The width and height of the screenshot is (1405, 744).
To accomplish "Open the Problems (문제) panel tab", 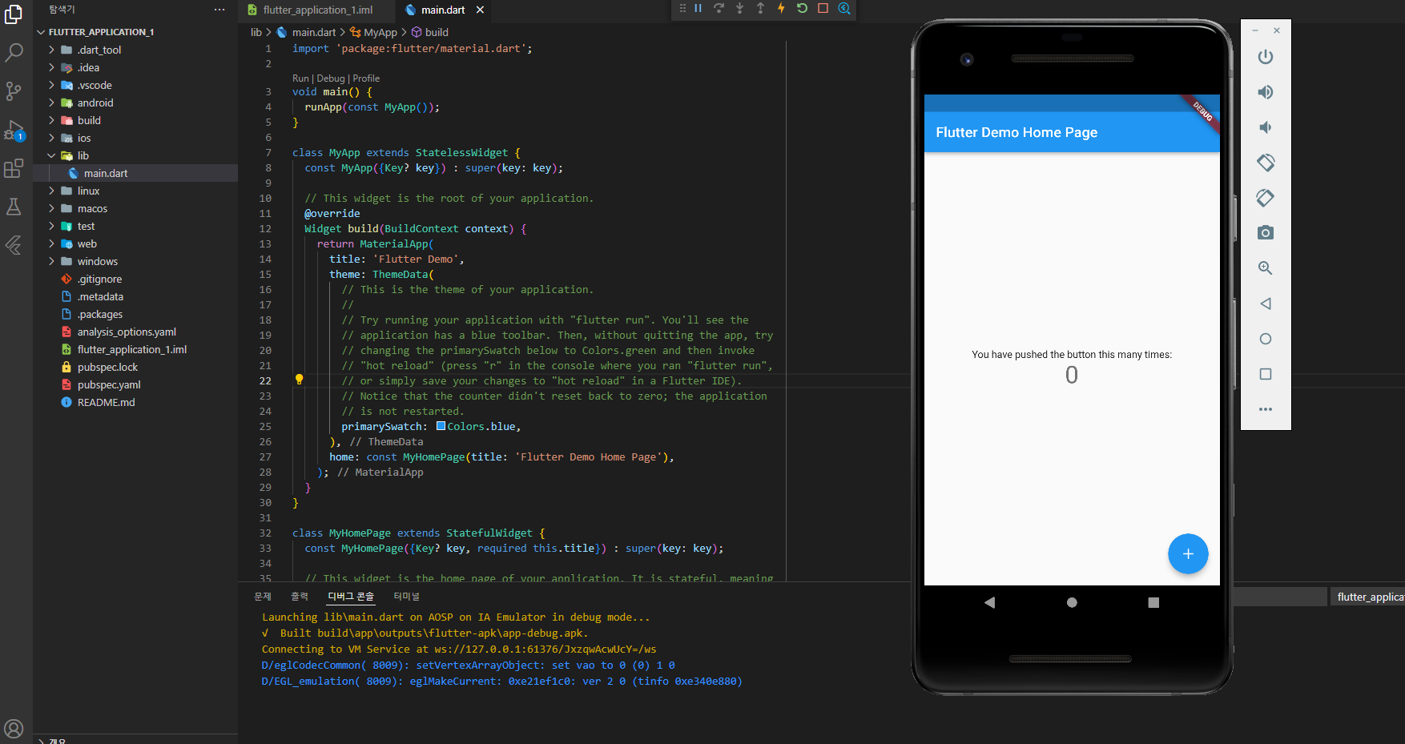I will coord(263,597).
